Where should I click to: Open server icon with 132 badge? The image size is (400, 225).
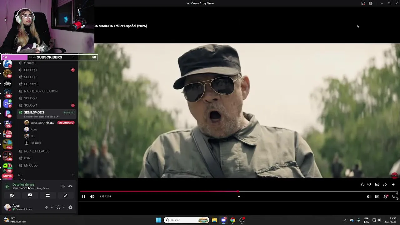point(8,93)
